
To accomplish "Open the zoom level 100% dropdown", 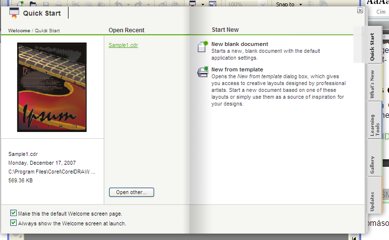I will click(263, 4).
